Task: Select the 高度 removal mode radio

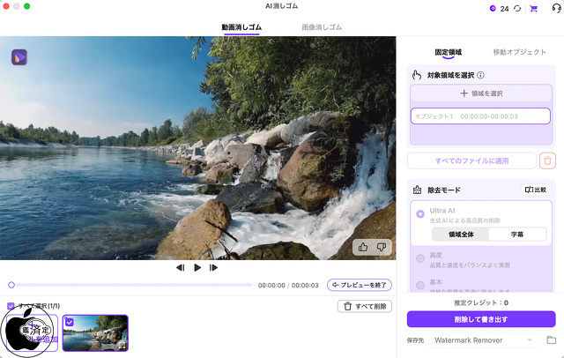Action: 420,258
